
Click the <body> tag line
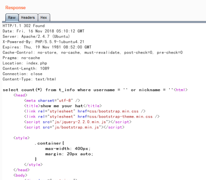(20, 175)
